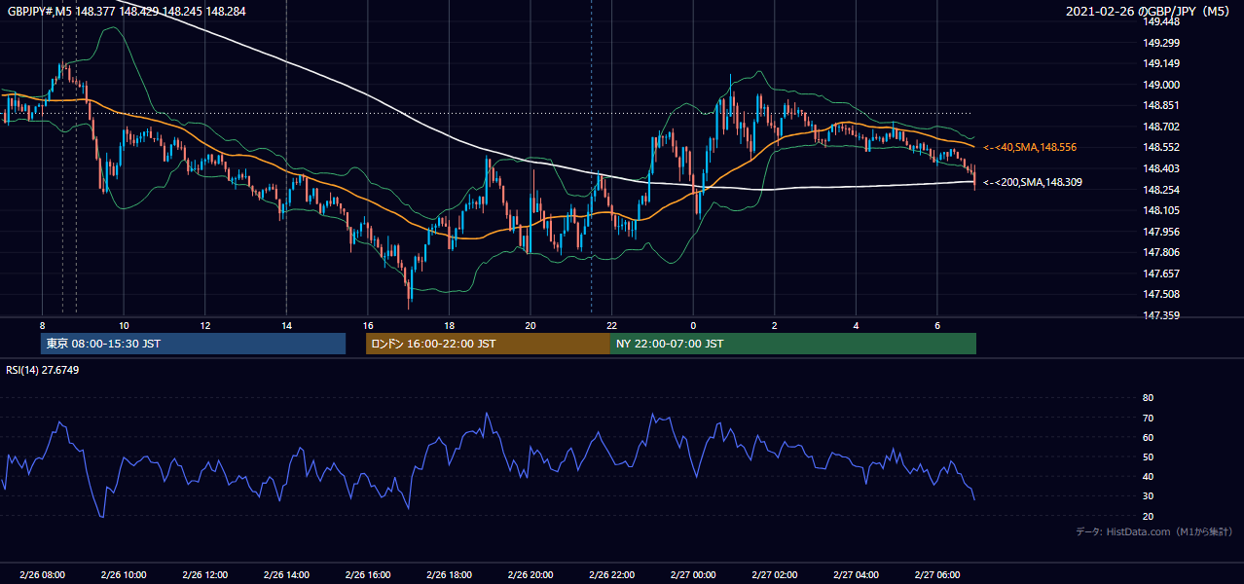
Task: Click the 2/26 16:00 date label
Action: (x=368, y=574)
